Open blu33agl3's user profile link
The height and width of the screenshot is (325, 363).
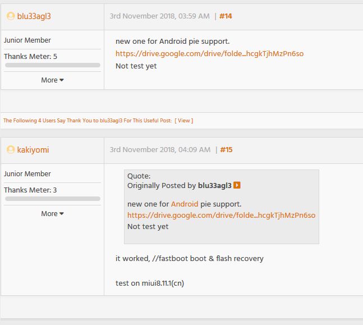click(x=34, y=16)
